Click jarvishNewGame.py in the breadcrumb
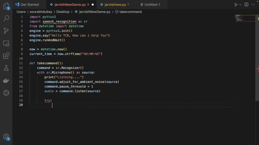This screenshot has width=259, height=145. point(94,12)
